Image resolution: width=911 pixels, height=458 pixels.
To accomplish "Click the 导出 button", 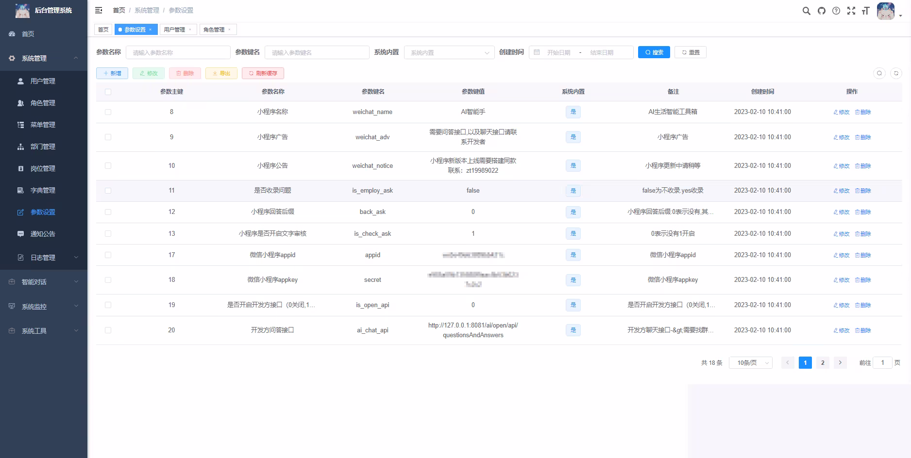I will pos(221,73).
